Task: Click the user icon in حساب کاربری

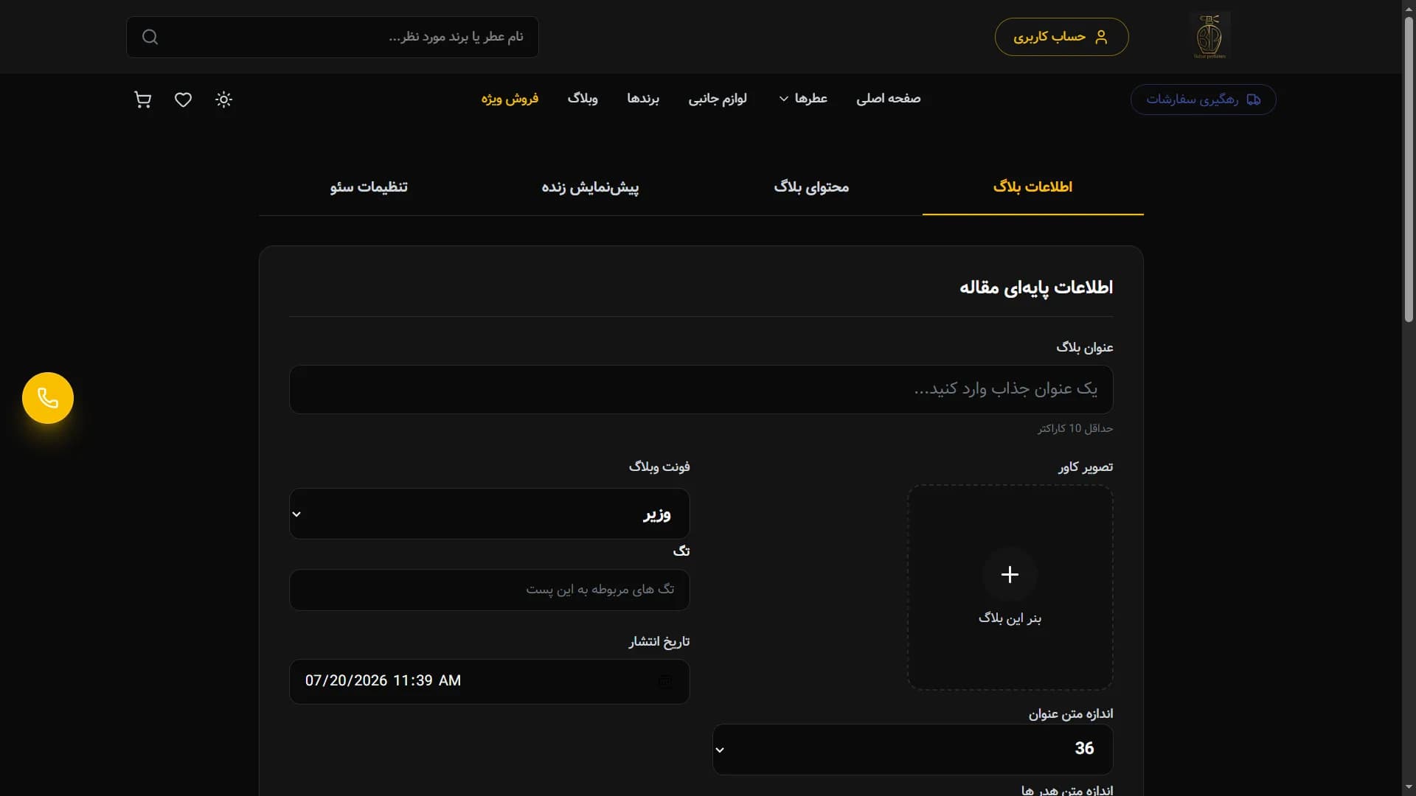Action: (1101, 37)
